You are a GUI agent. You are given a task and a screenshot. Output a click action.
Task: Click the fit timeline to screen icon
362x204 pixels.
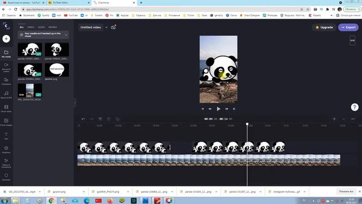[x=353, y=119]
